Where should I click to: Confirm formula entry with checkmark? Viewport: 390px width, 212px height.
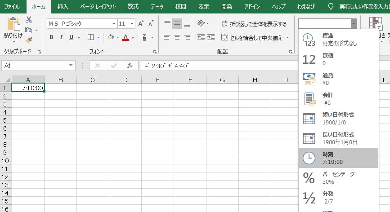tap(114, 66)
